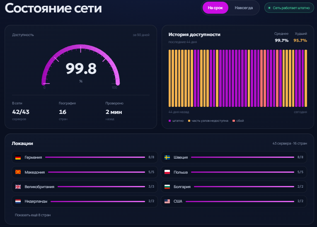Viewport: 317px width, 227px height.
Task: Click the Германия country name
Action: (x=33, y=157)
